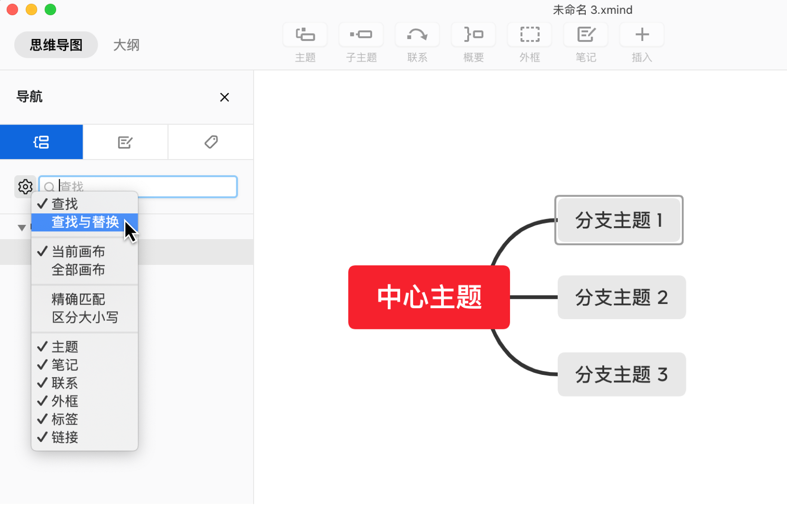Viewport: 787px width, 505px height.
Task: Click the gear search settings dropdown
Action: (25, 187)
